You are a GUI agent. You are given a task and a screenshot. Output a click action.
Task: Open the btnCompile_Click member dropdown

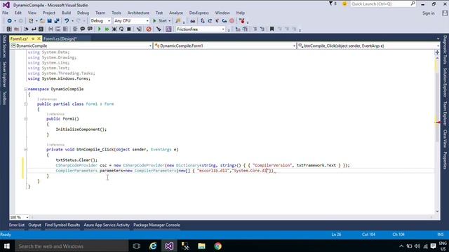[x=368, y=45]
